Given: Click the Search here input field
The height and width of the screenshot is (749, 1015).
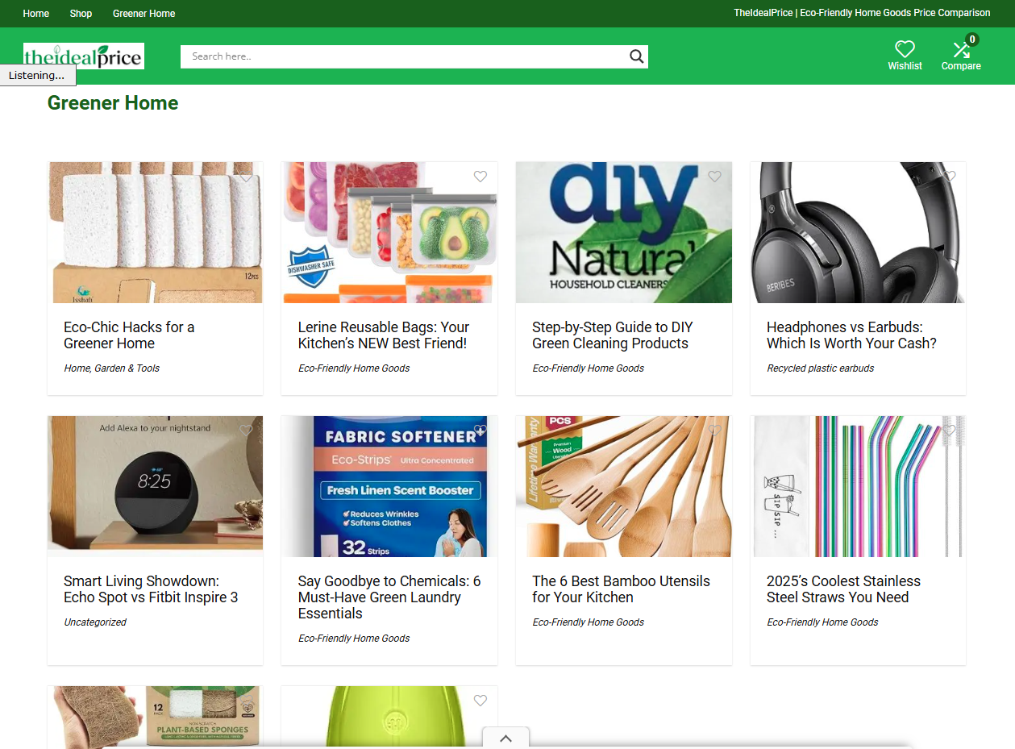Looking at the screenshot, I should (403, 56).
